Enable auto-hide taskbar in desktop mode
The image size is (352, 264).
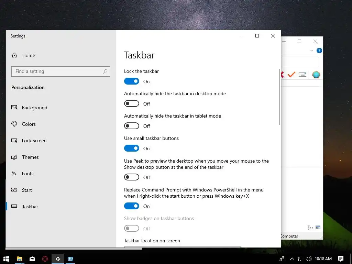tap(132, 103)
